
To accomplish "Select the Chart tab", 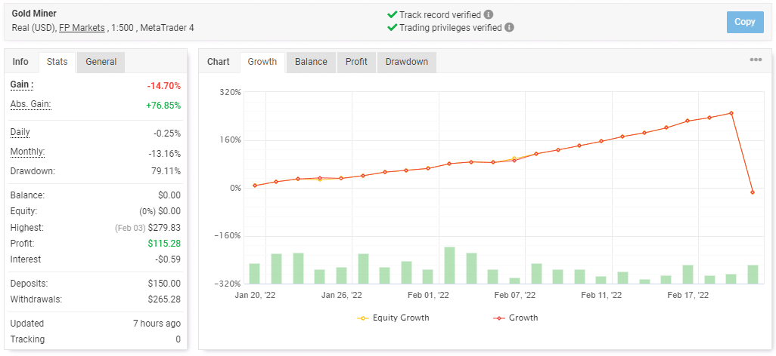I will coord(219,62).
